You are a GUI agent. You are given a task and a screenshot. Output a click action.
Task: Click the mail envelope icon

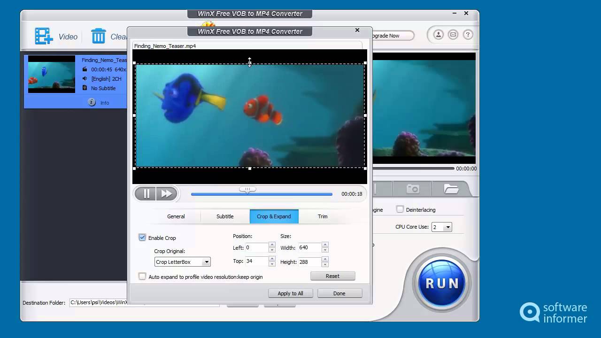[453, 35]
